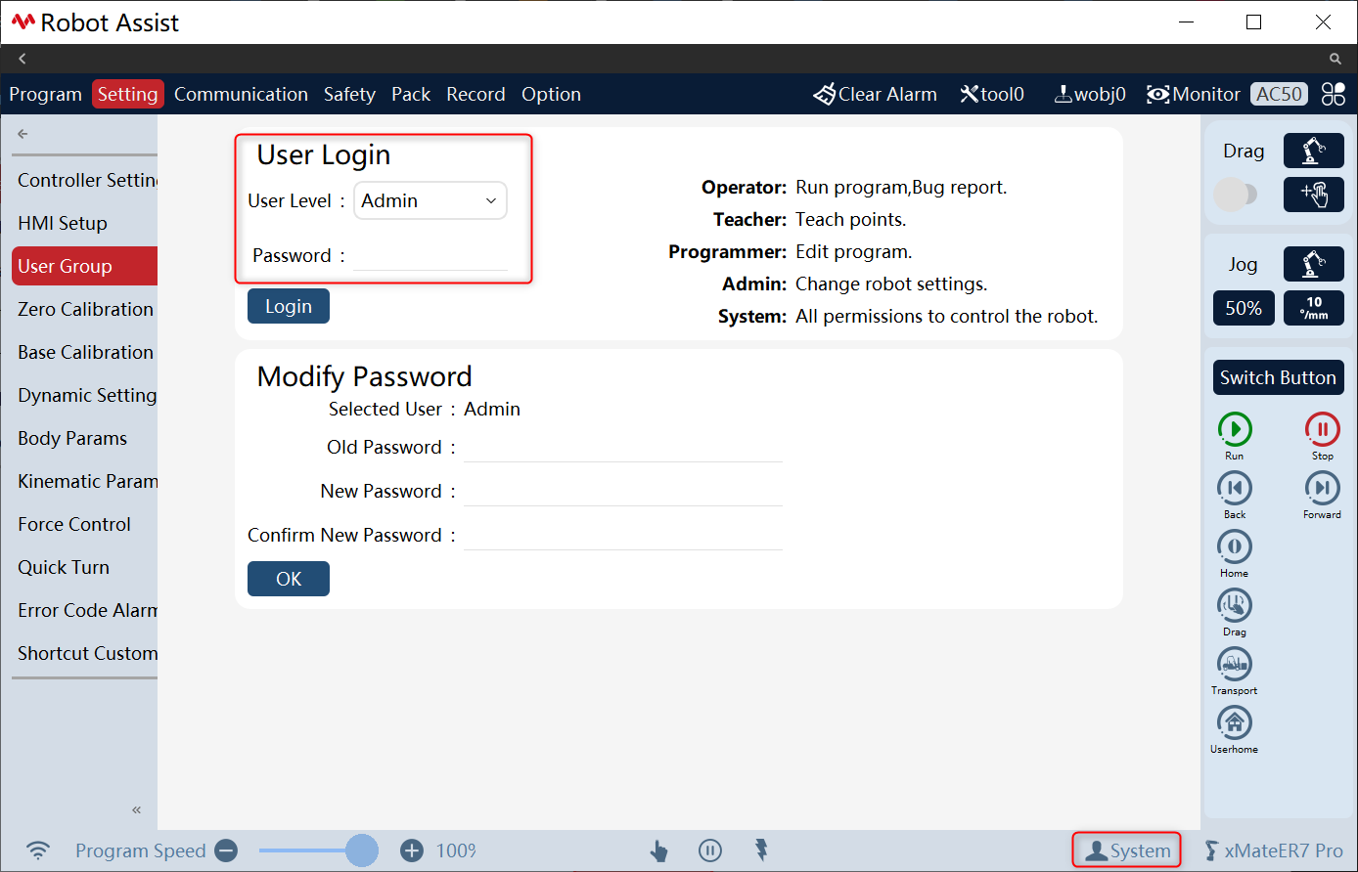This screenshot has height=872, width=1358.
Task: Click the Forward step button
Action: coord(1323,488)
